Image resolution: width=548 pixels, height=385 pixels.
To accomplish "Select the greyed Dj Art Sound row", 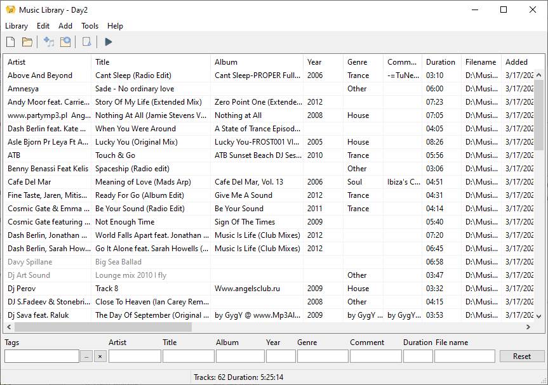I will point(269,275).
